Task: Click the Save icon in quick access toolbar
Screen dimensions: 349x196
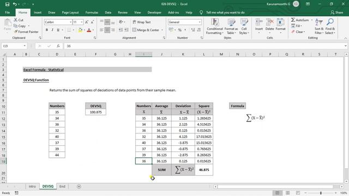Action: click(x=7, y=4)
